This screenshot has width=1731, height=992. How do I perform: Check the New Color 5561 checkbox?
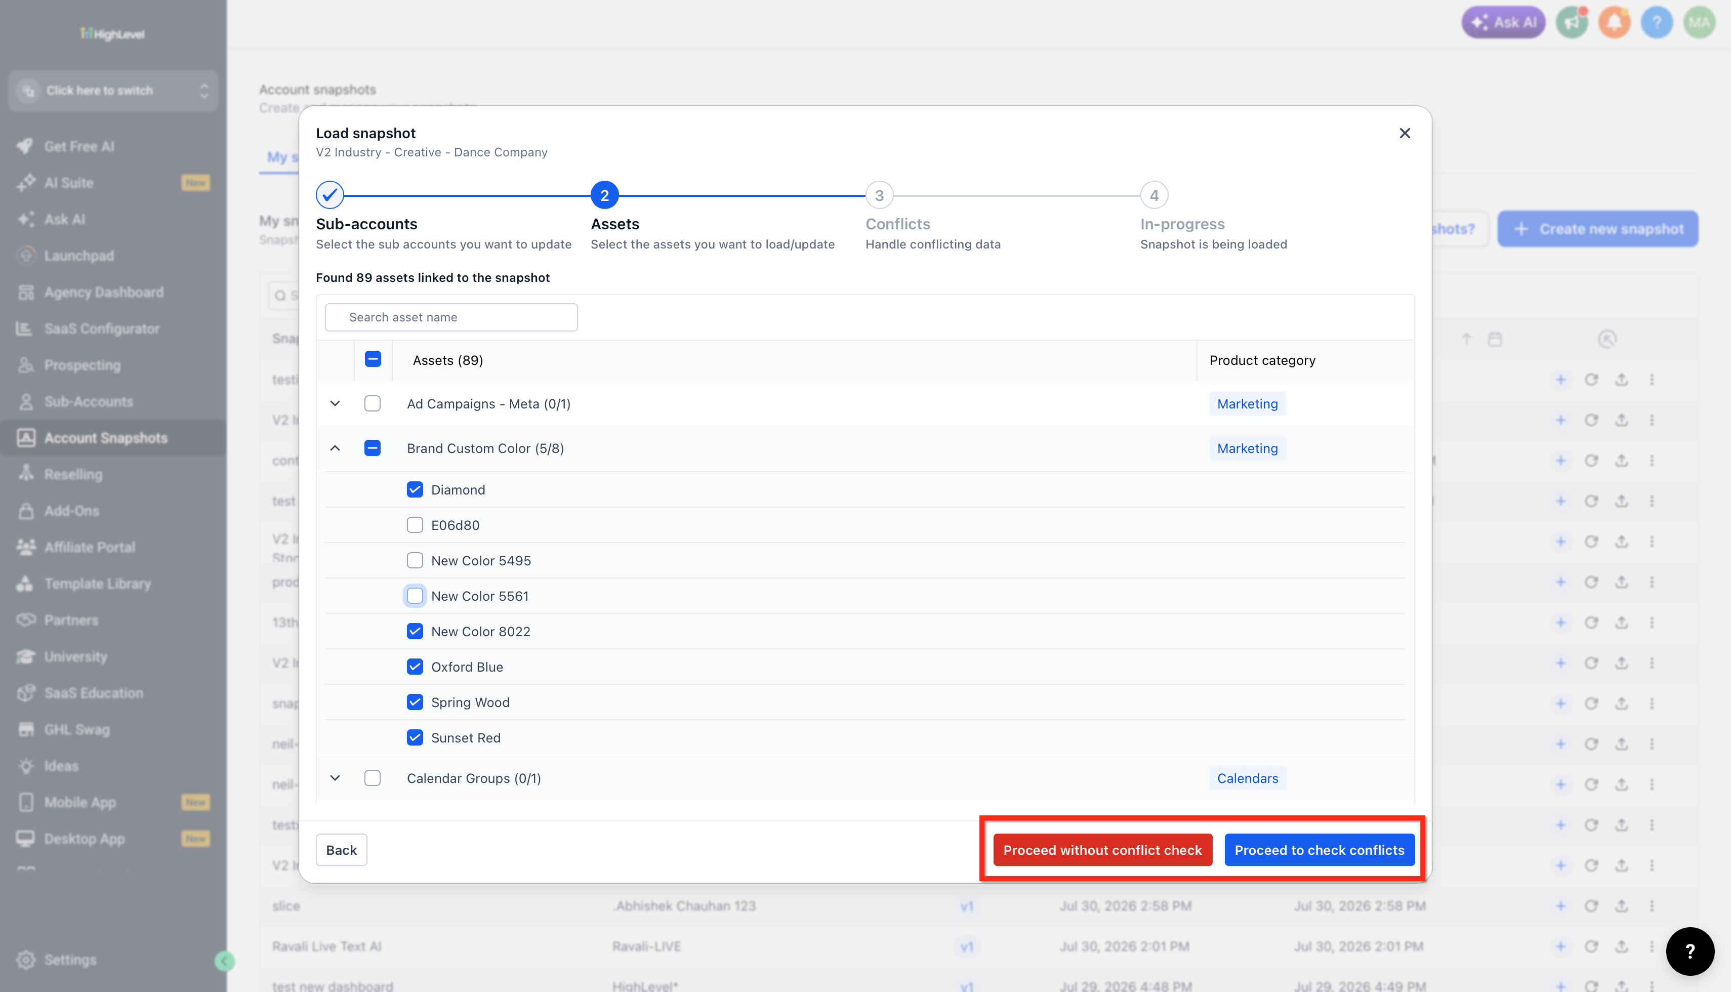pos(415,596)
